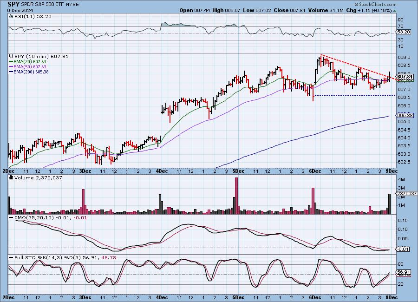This screenshot has height=302, width=418.
Task: Click the Volume 2,370,037 panel label
Action: (x=38, y=177)
